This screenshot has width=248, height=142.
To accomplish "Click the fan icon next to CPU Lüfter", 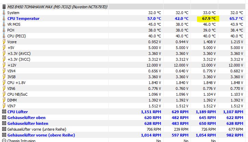I will pos(4,112).
